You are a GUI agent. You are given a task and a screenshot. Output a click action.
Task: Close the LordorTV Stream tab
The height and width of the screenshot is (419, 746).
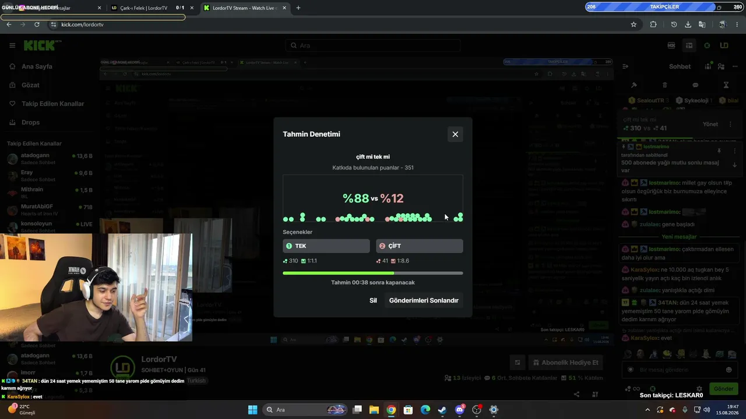284,8
